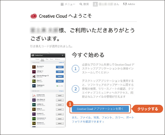Click the InDesign CC icon in the preview
The height and width of the screenshot is (135, 165).
pos(34,72)
